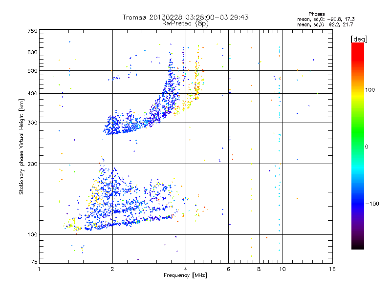Click the 'mean, sd,O: -90.8, 17.3' line
The height and width of the screenshot is (293, 391).
(x=326, y=19)
